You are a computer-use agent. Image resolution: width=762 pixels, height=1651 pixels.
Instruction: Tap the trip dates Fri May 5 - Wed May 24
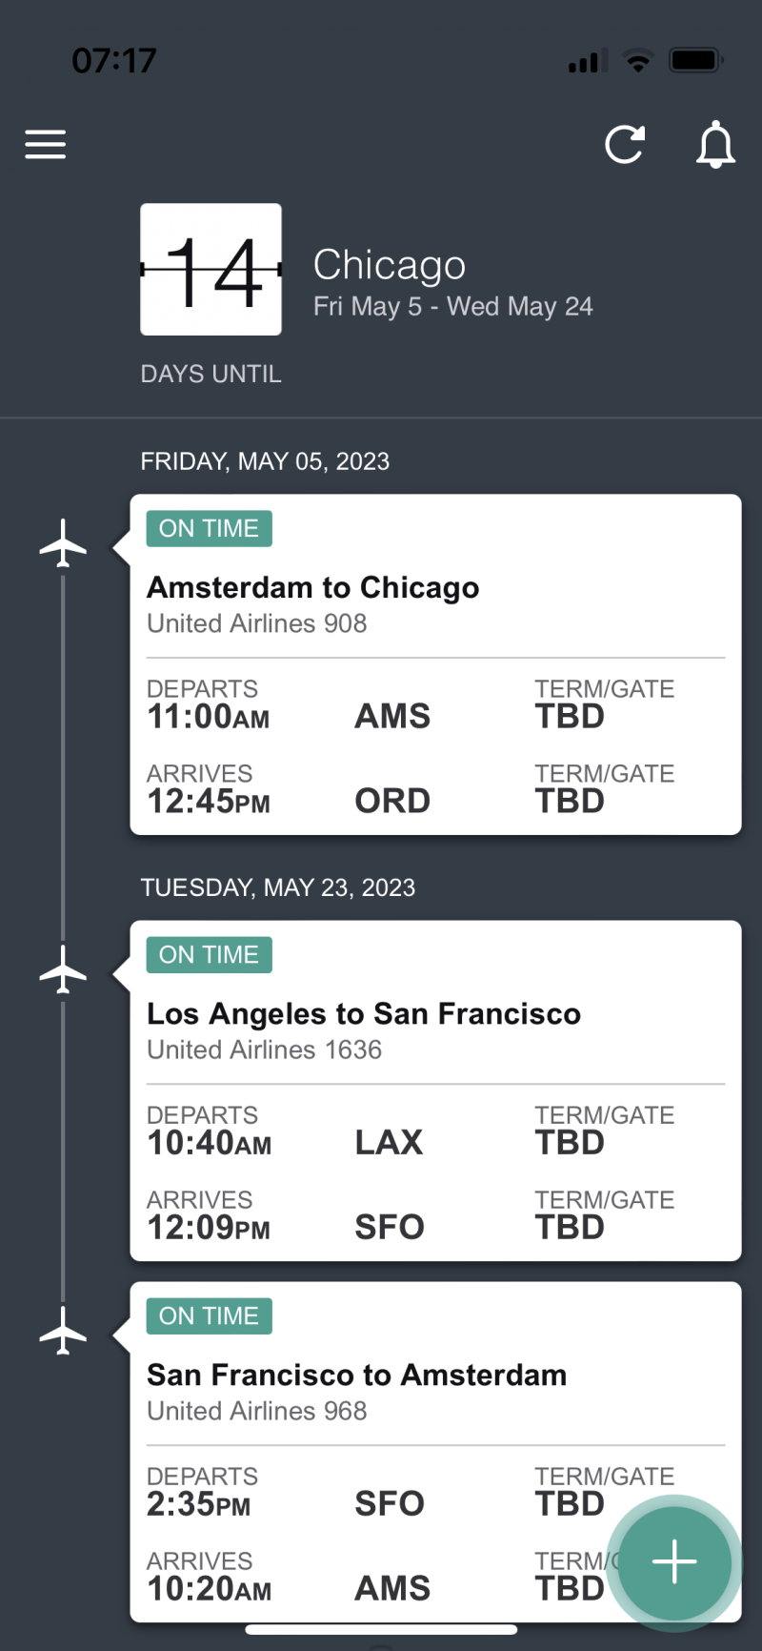[x=452, y=306]
